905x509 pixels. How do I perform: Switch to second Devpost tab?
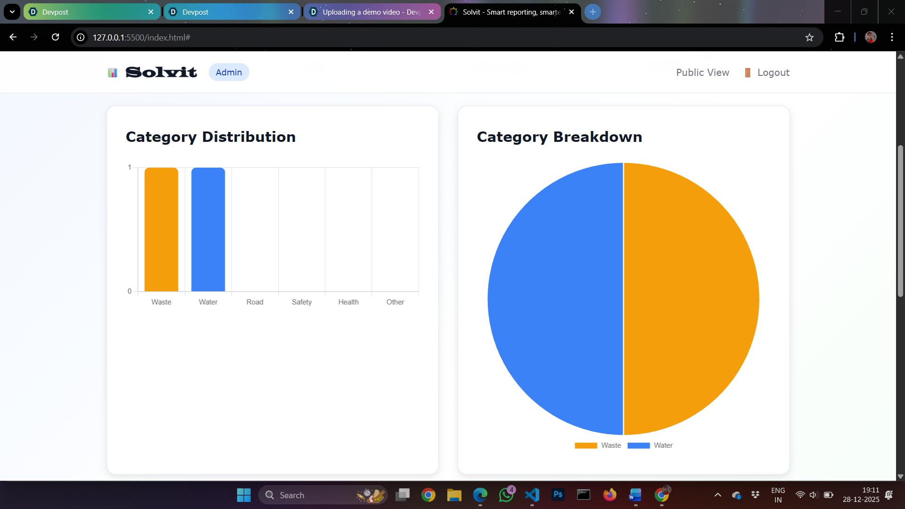pos(232,12)
